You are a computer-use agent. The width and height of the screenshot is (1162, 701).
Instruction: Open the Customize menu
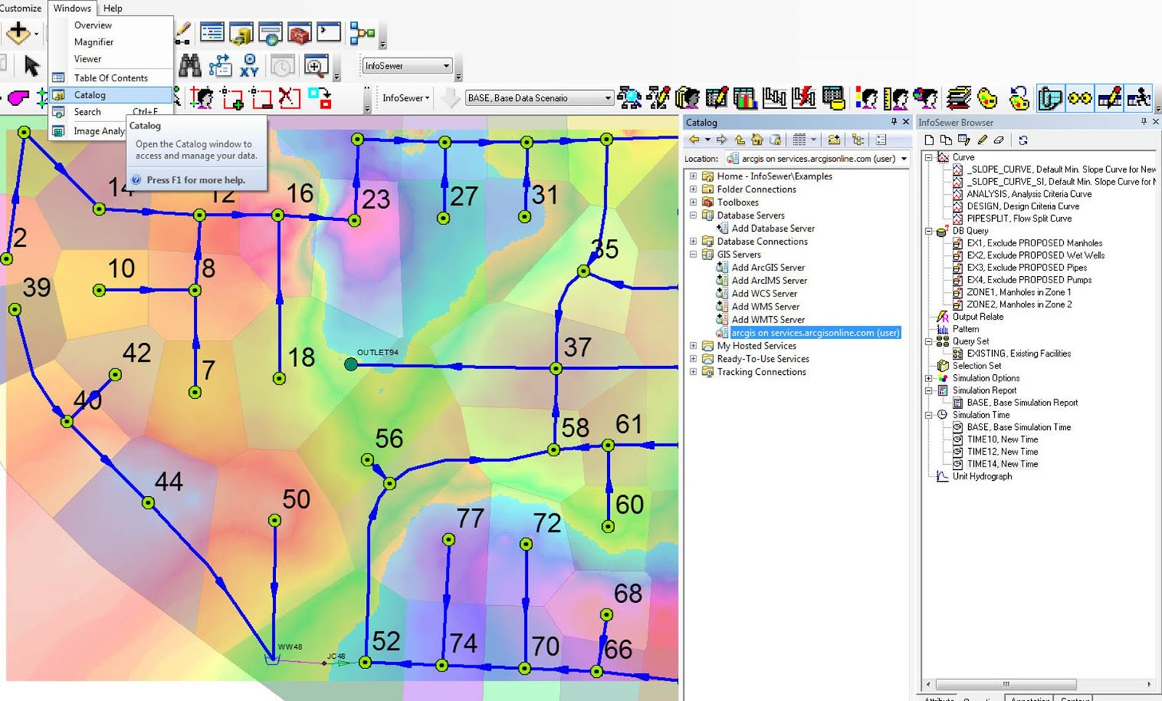pyautogui.click(x=21, y=8)
